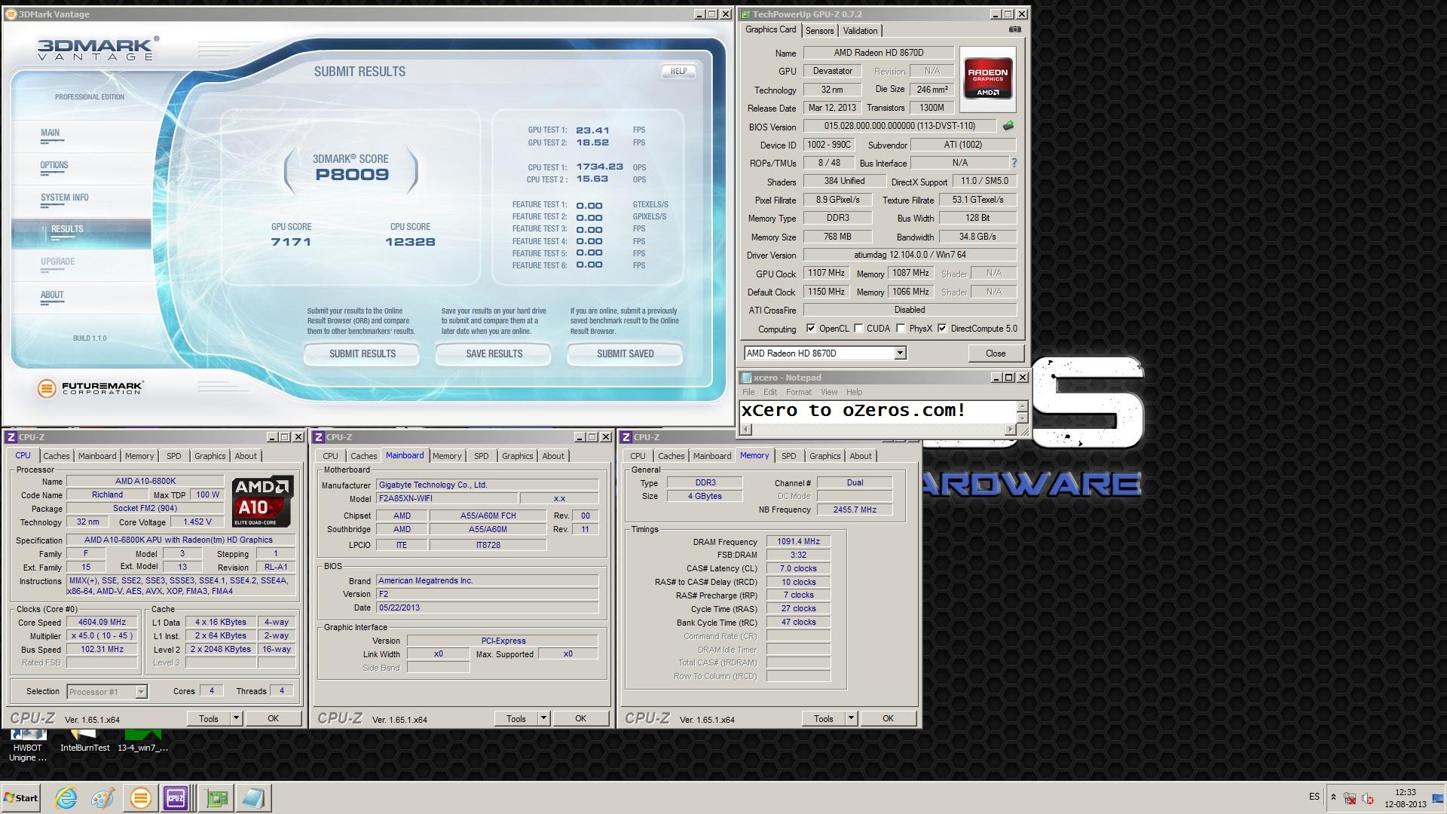Select the Notepad taskbar button

pyautogui.click(x=253, y=797)
